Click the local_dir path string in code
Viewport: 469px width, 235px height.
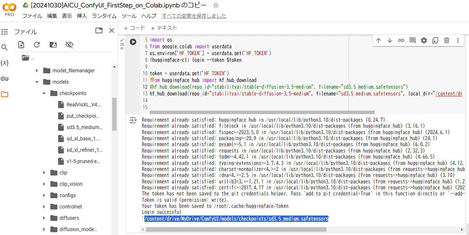[449, 94]
